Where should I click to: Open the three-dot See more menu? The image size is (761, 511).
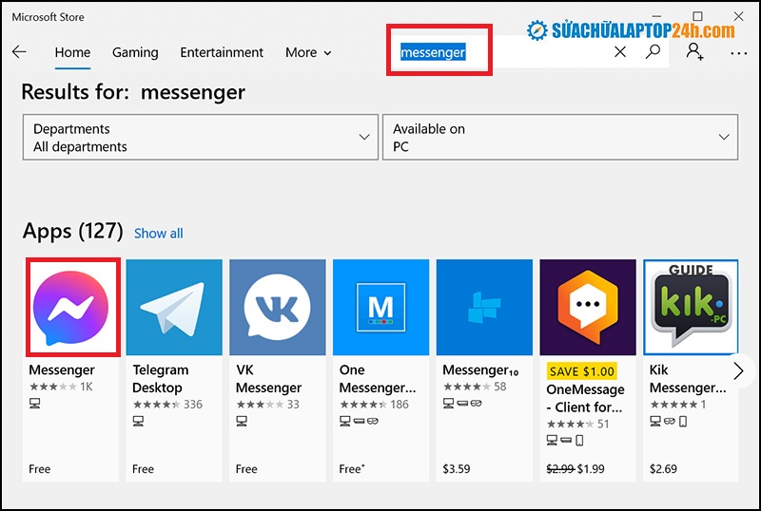[x=738, y=53]
